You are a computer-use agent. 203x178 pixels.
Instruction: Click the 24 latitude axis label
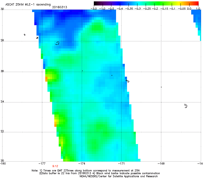(x=2, y=102)
